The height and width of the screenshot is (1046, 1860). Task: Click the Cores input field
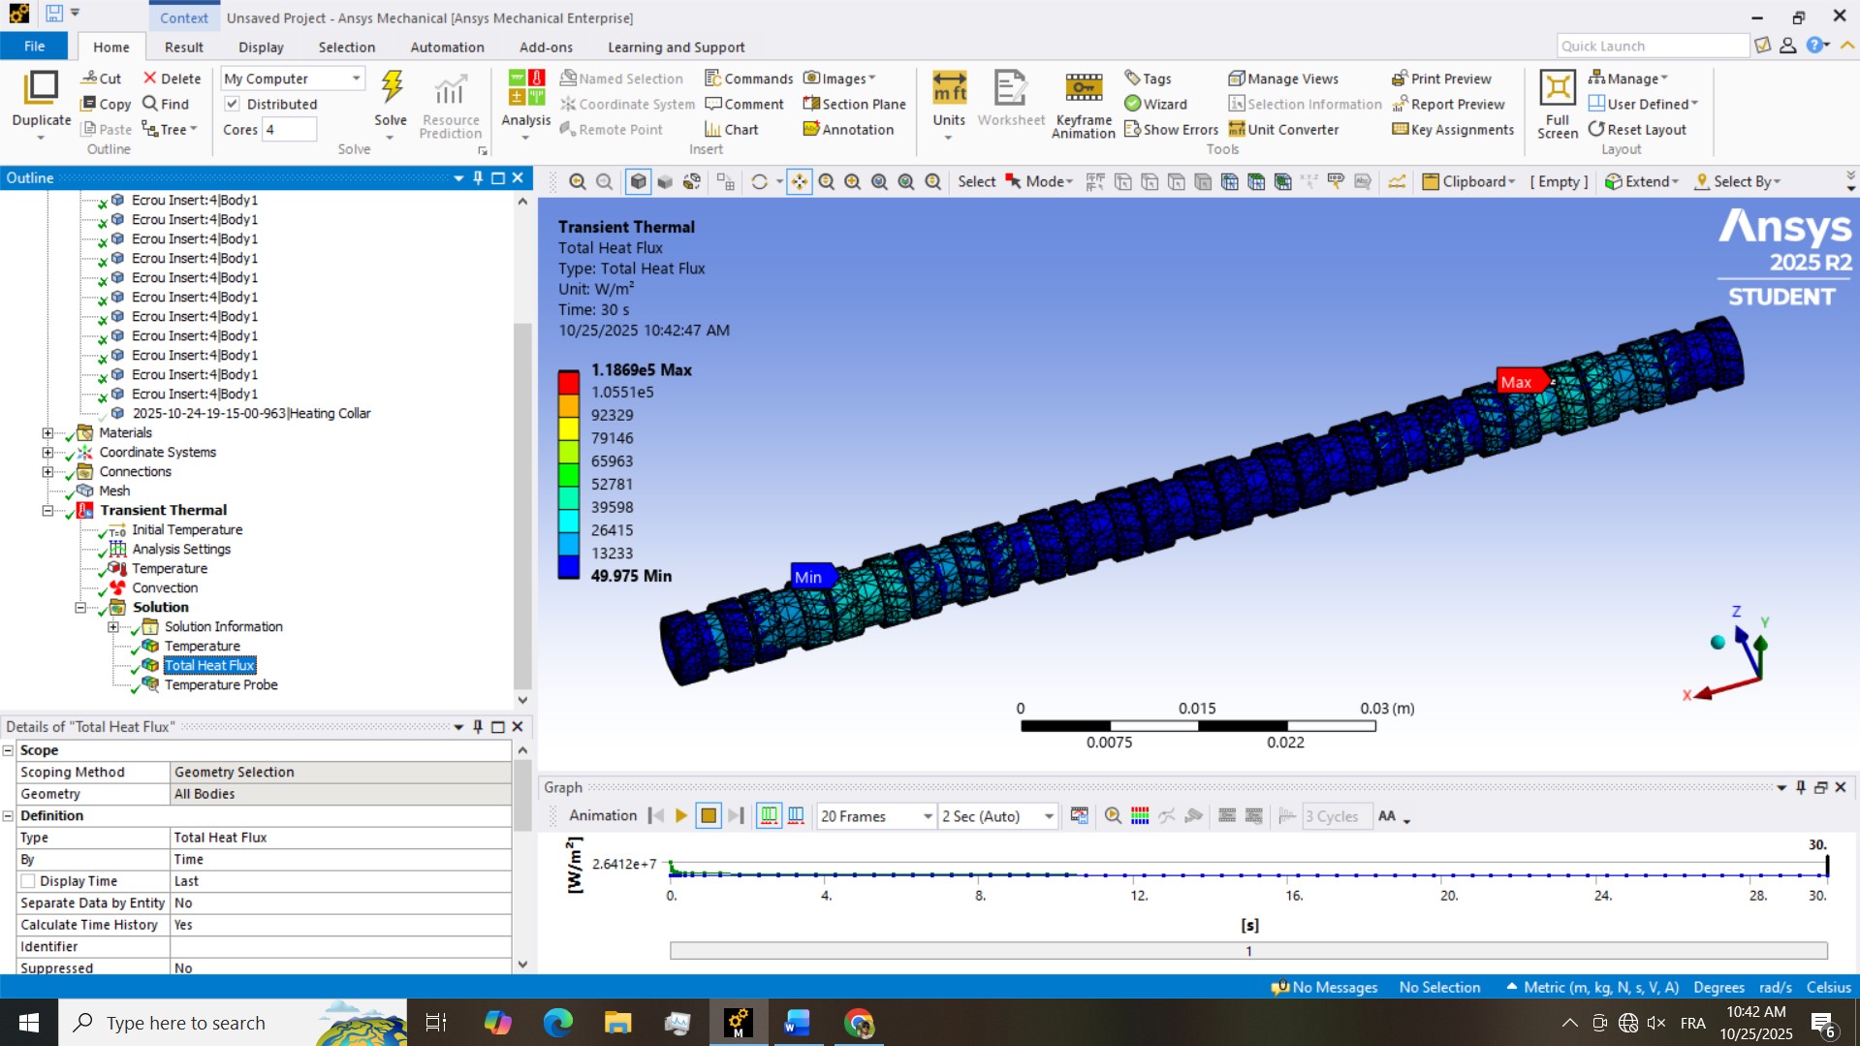(291, 129)
